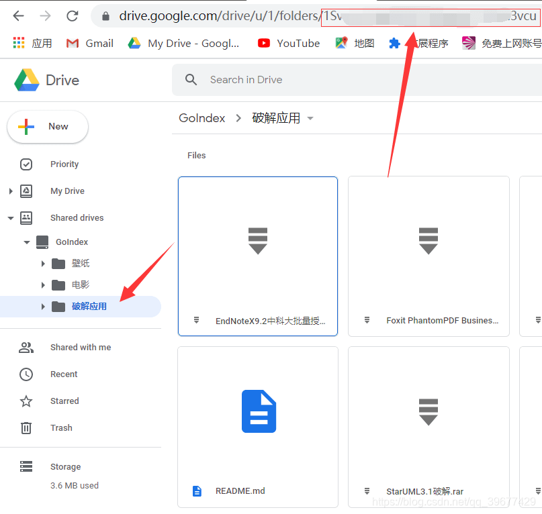Collapse the Shared drives tree arrow

11,218
